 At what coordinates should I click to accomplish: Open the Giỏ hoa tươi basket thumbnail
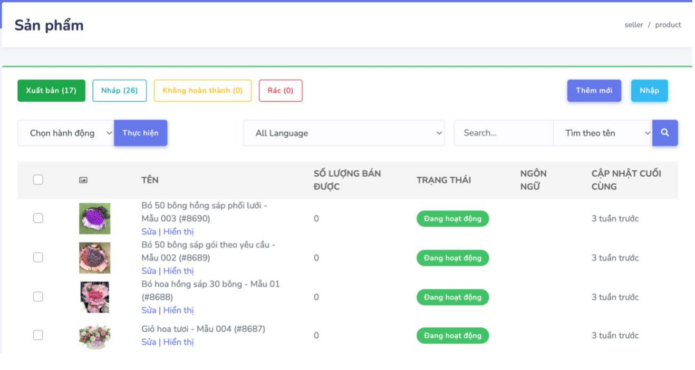pyautogui.click(x=95, y=336)
